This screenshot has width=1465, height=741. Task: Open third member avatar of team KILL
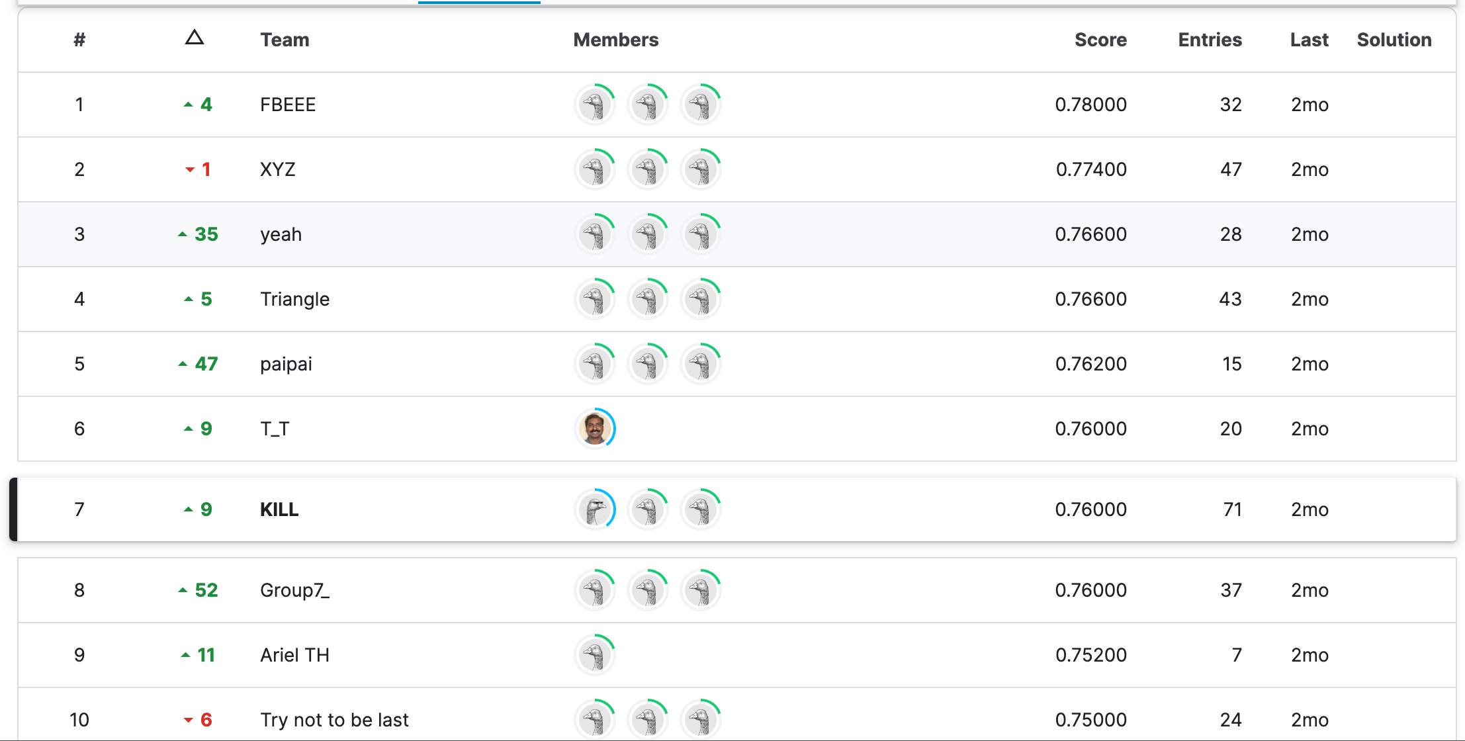[701, 509]
